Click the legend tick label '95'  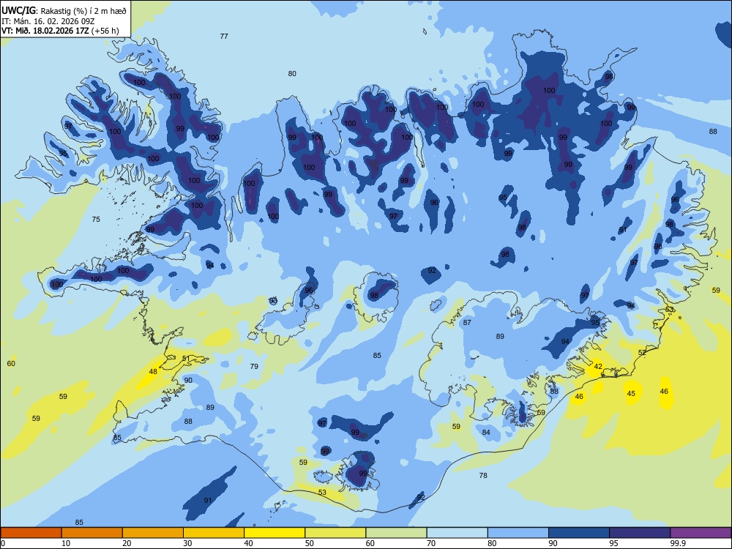[613, 543]
